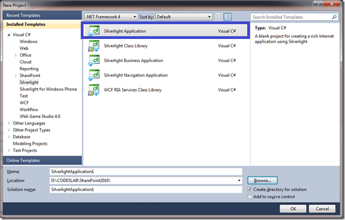
Task: Click the Browse... button
Action: coord(263,180)
